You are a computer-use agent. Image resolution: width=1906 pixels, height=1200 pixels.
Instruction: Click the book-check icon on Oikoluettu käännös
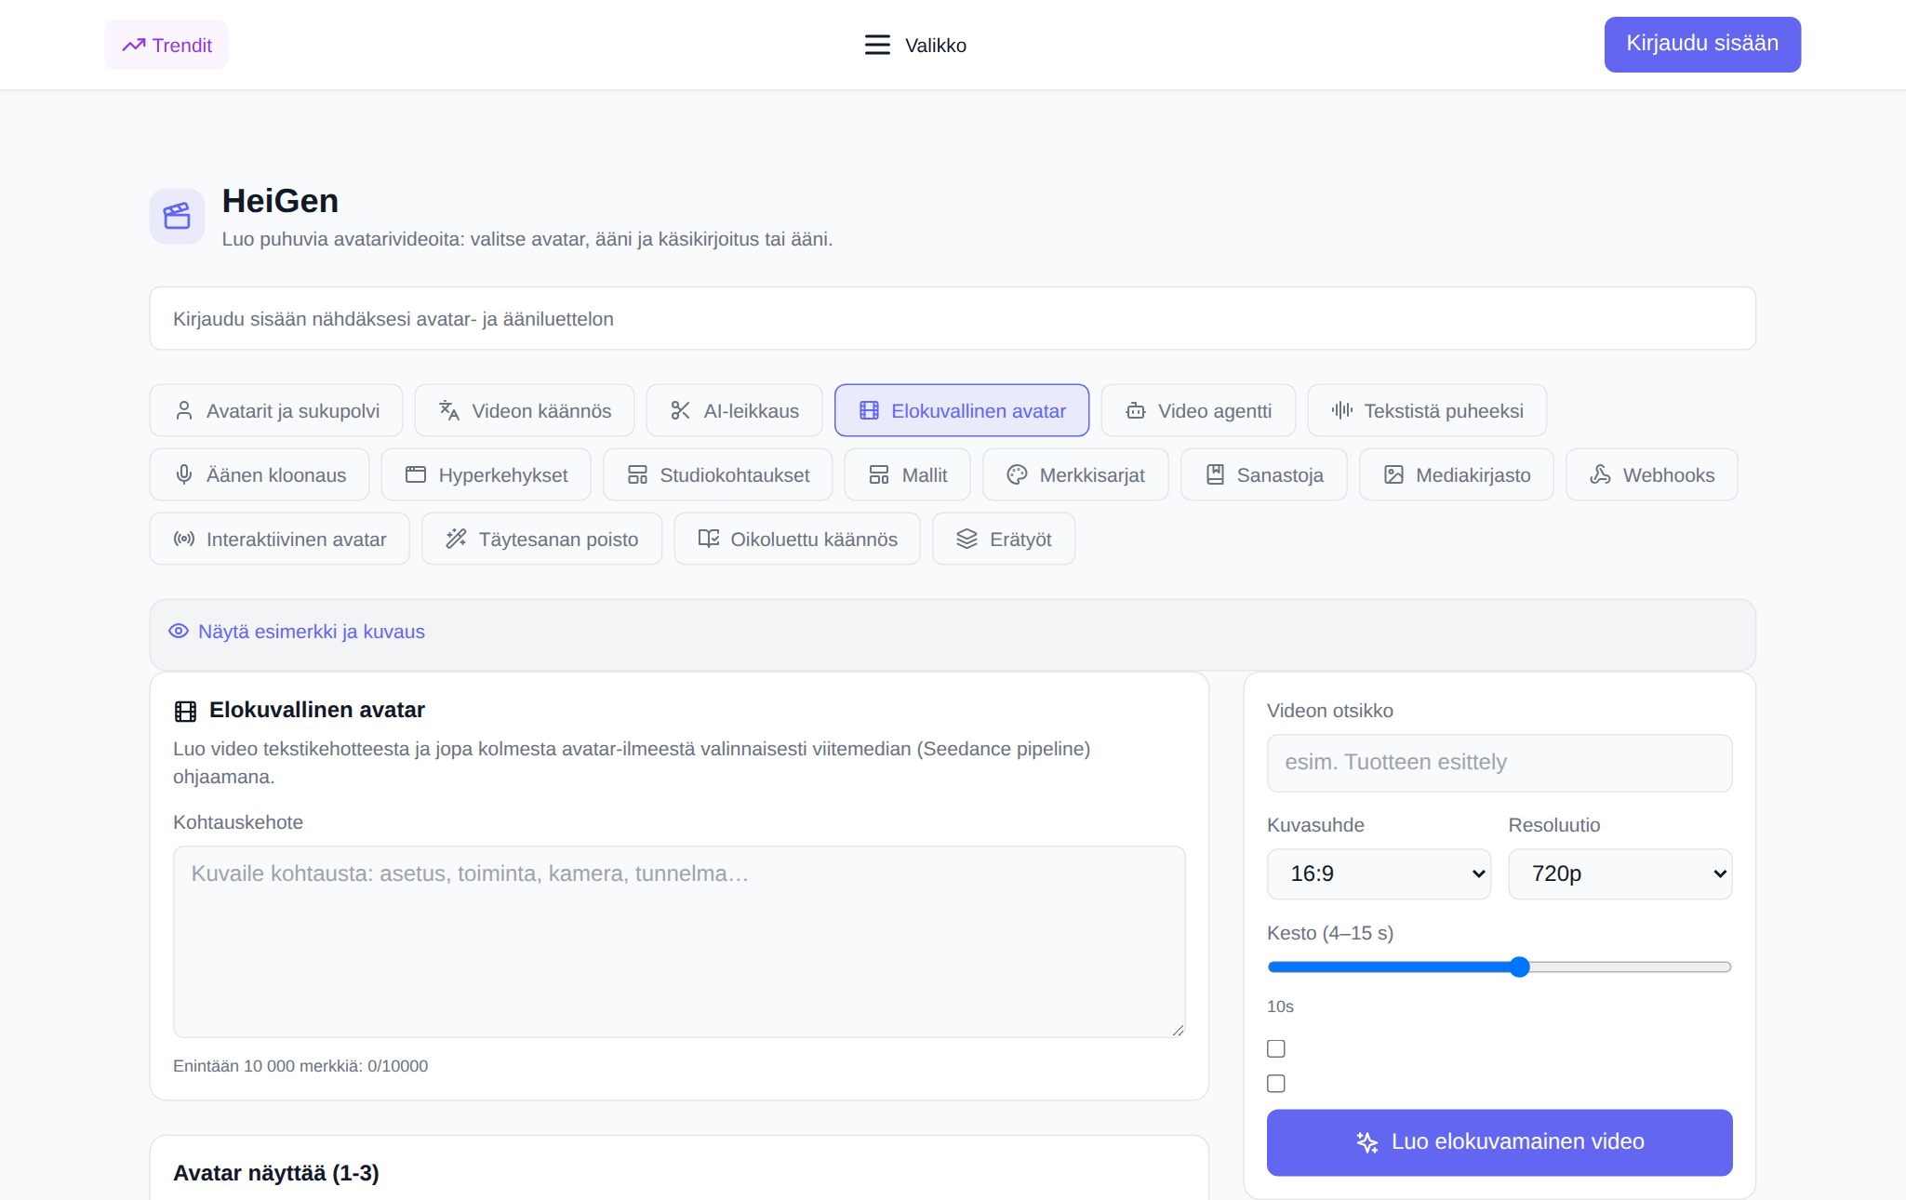click(709, 539)
